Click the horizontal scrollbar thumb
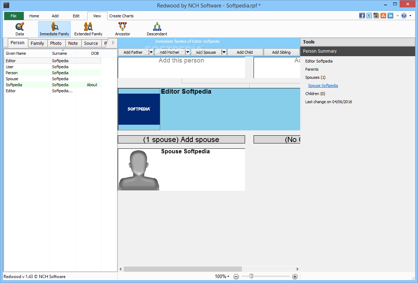Viewport: 418px width, 283px height. tap(183, 269)
